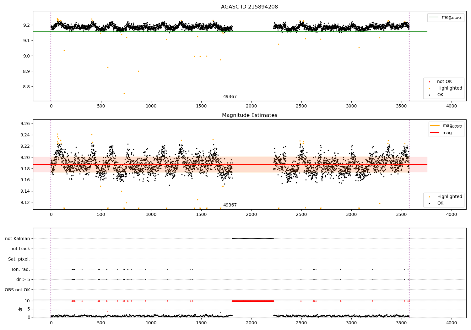Click the 1000 x-tick under middle plot
This screenshot has width=471, height=330.
151,215
